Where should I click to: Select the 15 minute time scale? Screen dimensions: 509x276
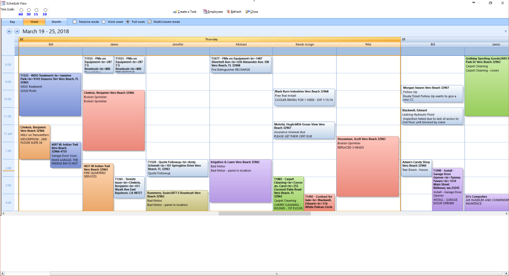(x=36, y=10)
